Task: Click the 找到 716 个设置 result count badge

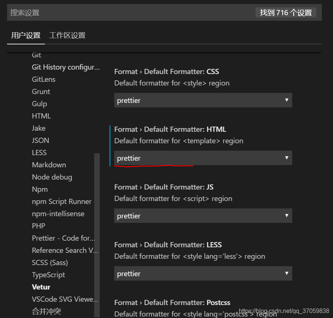Action: point(286,13)
